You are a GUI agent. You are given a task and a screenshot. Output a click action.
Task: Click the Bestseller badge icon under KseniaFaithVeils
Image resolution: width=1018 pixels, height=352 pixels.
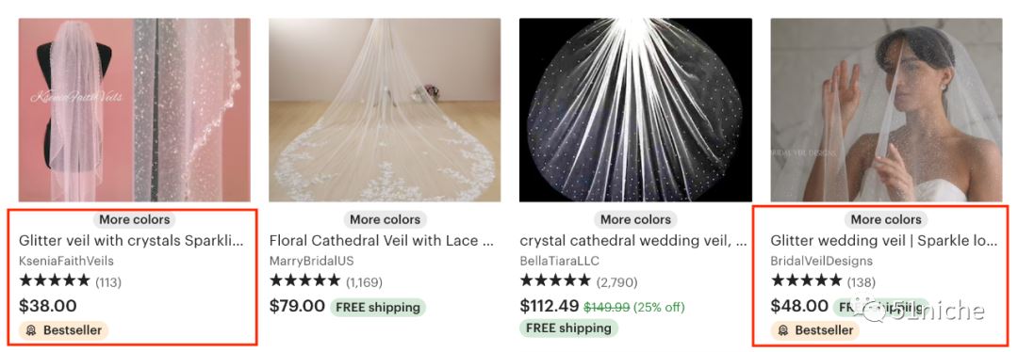click(31, 330)
